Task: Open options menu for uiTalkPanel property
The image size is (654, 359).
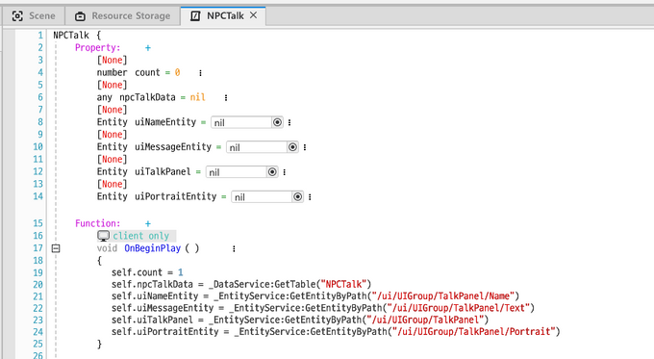Action: click(284, 172)
